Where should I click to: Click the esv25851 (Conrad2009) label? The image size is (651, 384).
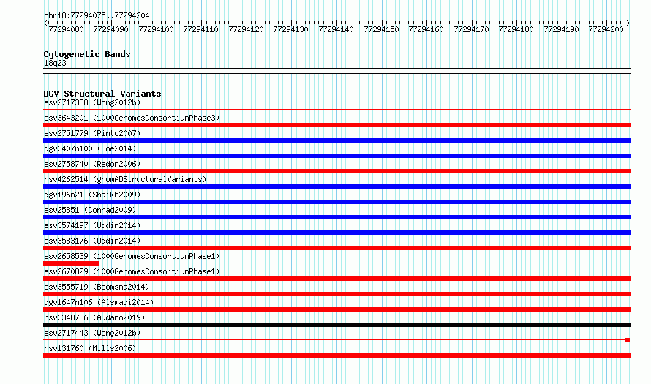[90, 210]
